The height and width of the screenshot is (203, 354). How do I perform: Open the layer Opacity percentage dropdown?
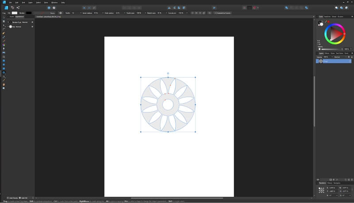click(327, 57)
